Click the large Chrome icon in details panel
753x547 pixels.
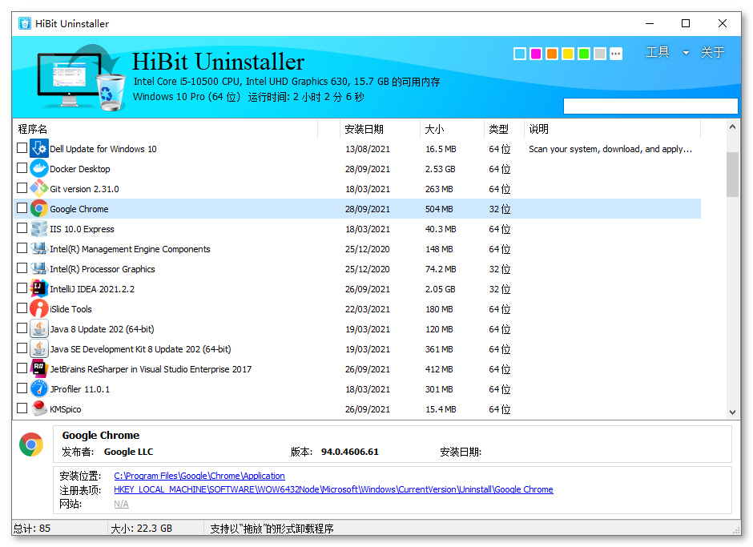[x=31, y=444]
